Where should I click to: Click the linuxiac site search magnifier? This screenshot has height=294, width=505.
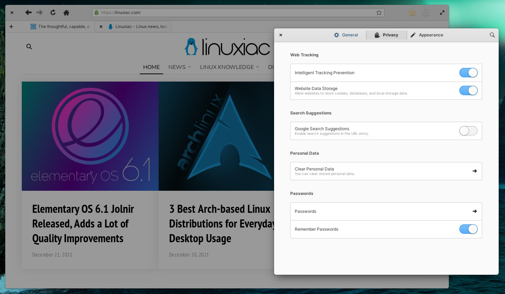(x=29, y=47)
